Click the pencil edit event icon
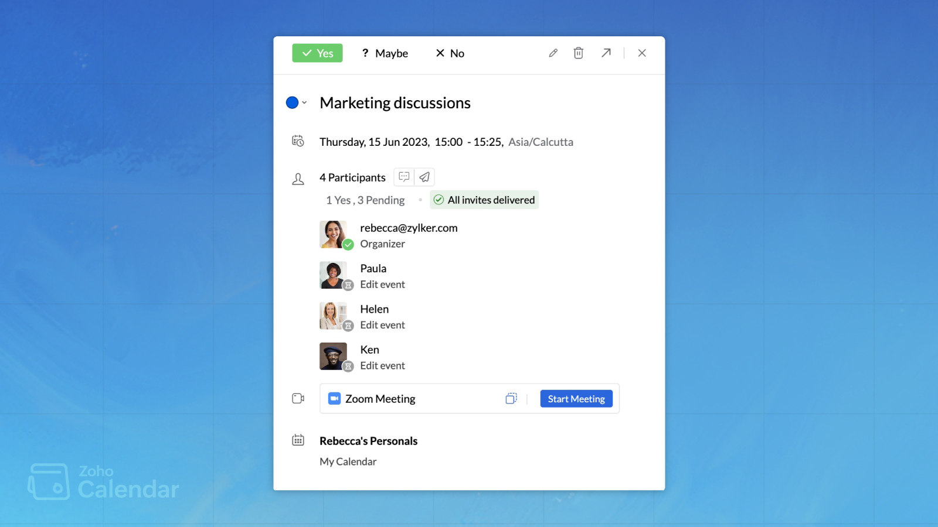 [x=553, y=53]
